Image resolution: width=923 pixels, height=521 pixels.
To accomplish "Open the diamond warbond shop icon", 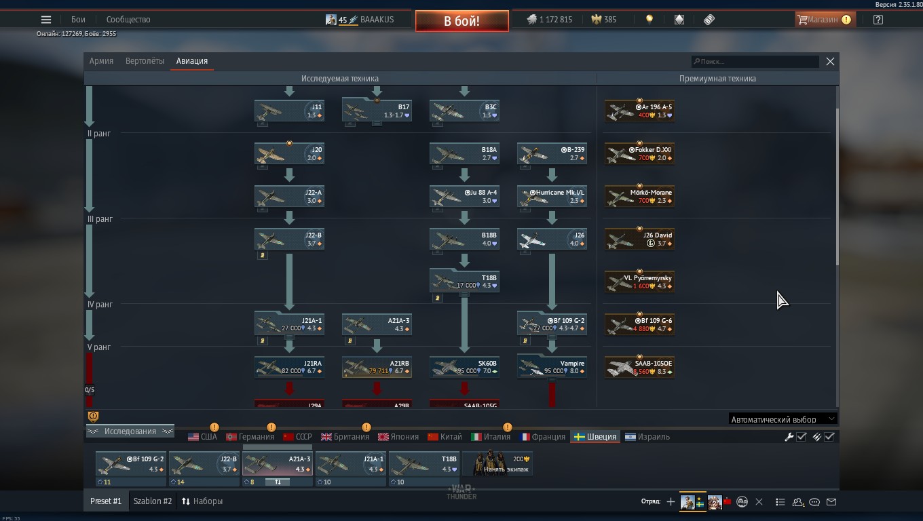I will [x=679, y=20].
